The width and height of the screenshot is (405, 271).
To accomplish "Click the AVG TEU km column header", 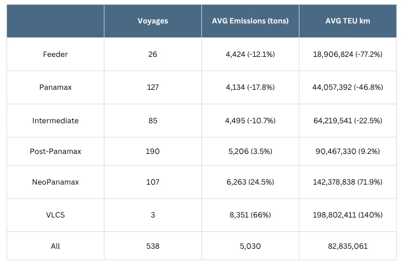I will click(x=348, y=21).
